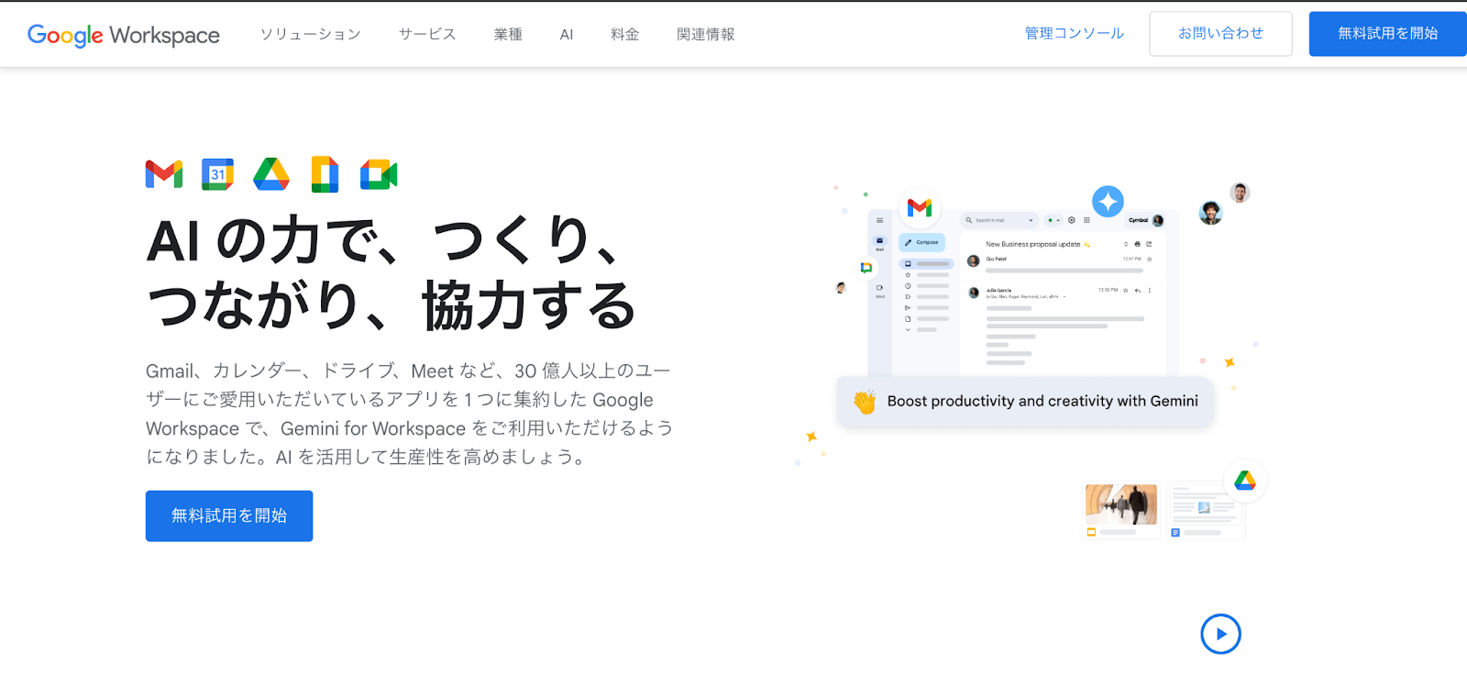1467x686 pixels.
Task: Click the お問い合わせ button
Action: 1220,34
